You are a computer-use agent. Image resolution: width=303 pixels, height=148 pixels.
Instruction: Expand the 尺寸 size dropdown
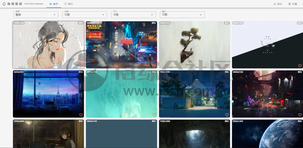(133, 15)
